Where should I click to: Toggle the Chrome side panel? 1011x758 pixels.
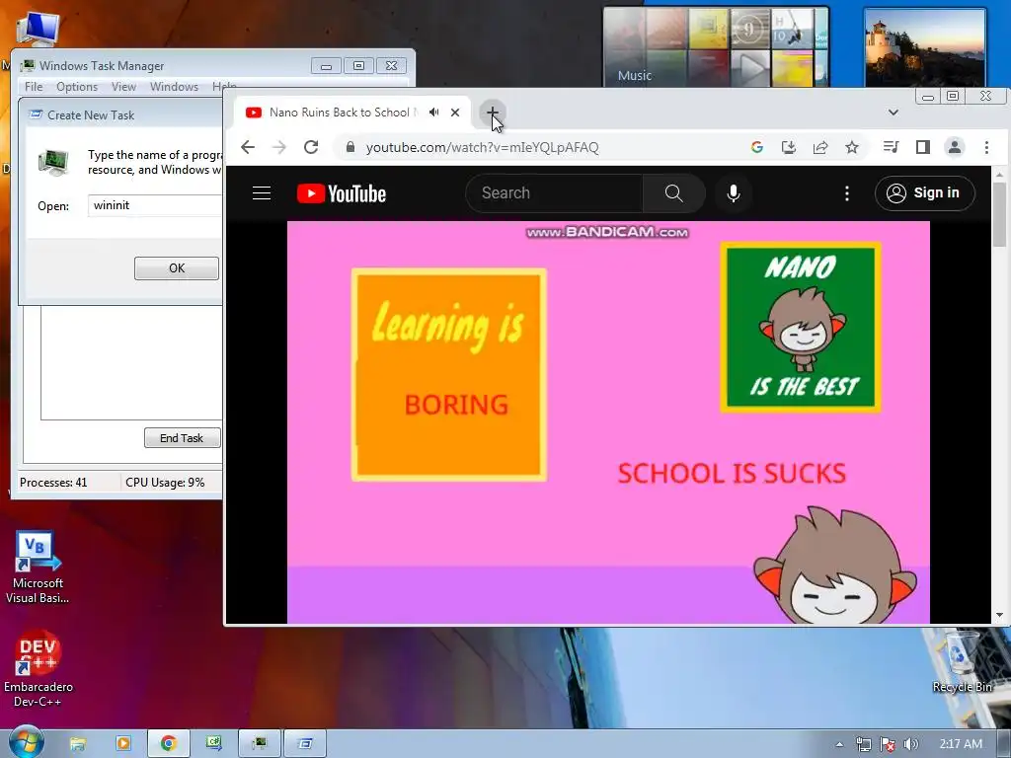click(x=923, y=147)
